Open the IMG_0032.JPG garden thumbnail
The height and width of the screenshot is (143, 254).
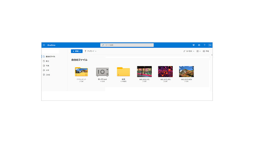tap(144, 71)
